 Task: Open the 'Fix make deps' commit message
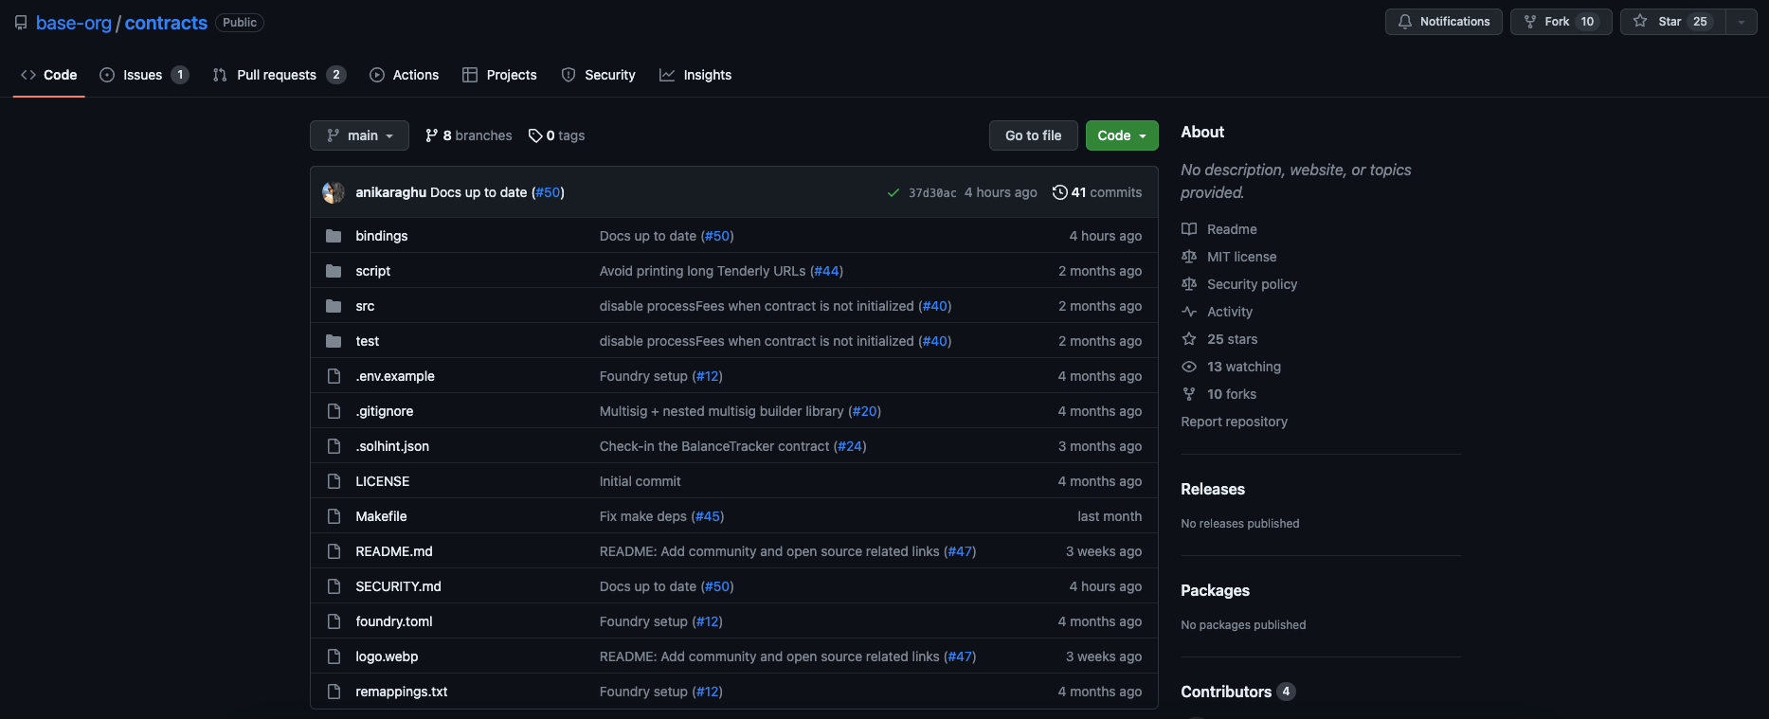tap(643, 516)
